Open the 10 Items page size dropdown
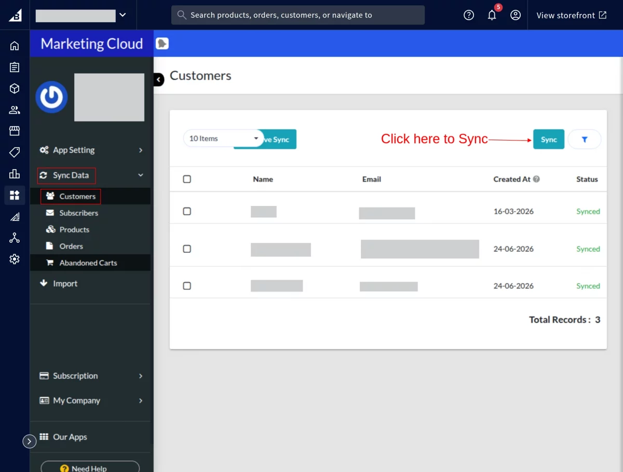This screenshot has width=623, height=472. [224, 138]
